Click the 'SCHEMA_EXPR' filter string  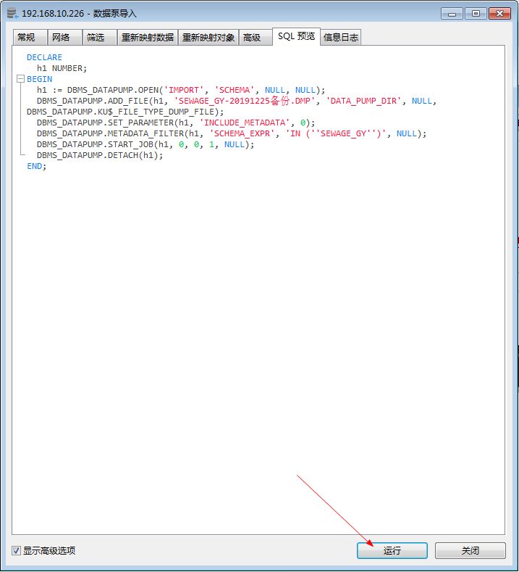coord(242,133)
